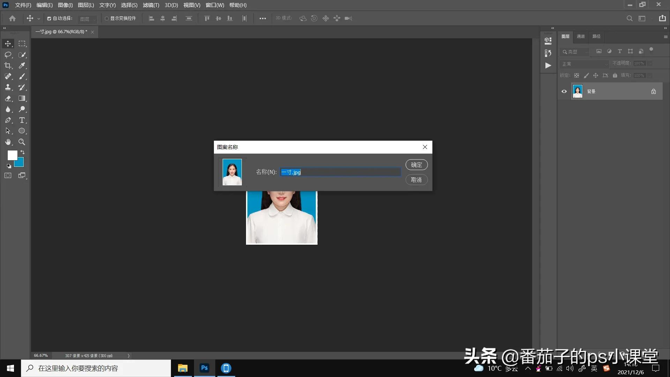Uncheck the 自动选择 checkbox
This screenshot has height=377, width=670.
[x=49, y=19]
